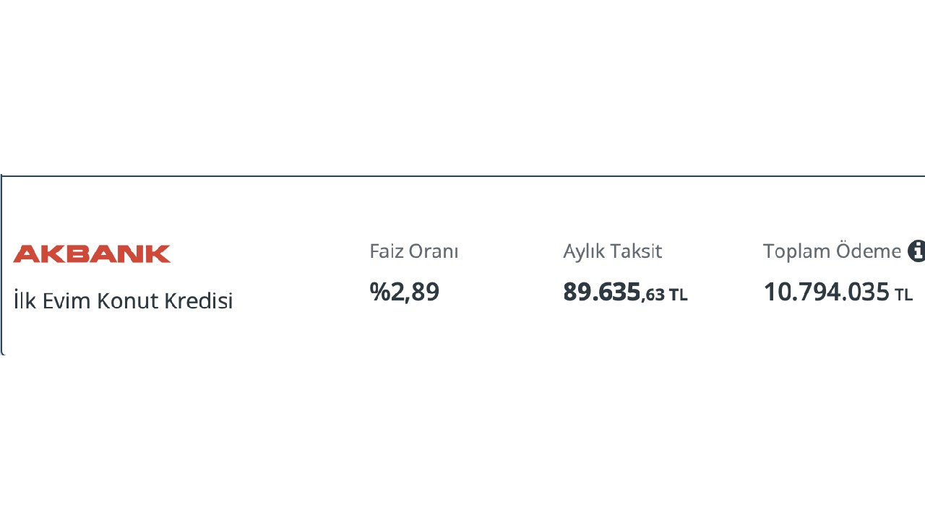Click the word İlk in loan title

coord(25,300)
